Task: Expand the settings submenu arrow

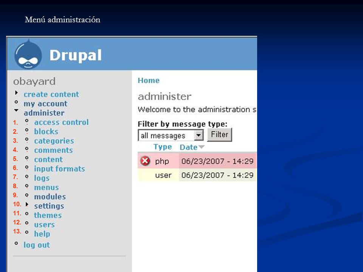Action: coord(27,204)
